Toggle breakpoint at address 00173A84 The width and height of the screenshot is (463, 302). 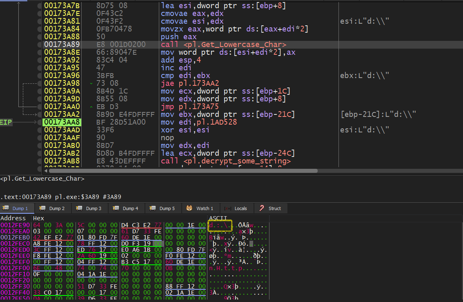point(39,29)
